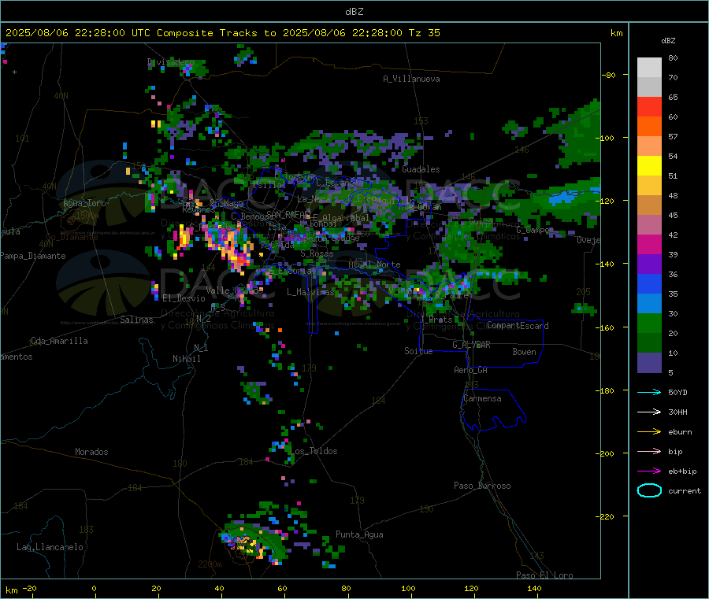709x599 pixels.
Task: Click the 140 km tick on bottom axis
Action: [534, 588]
